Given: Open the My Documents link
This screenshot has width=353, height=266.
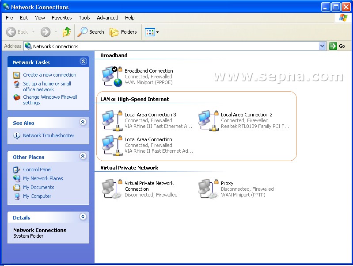Looking at the screenshot, I should pyautogui.click(x=38, y=187).
